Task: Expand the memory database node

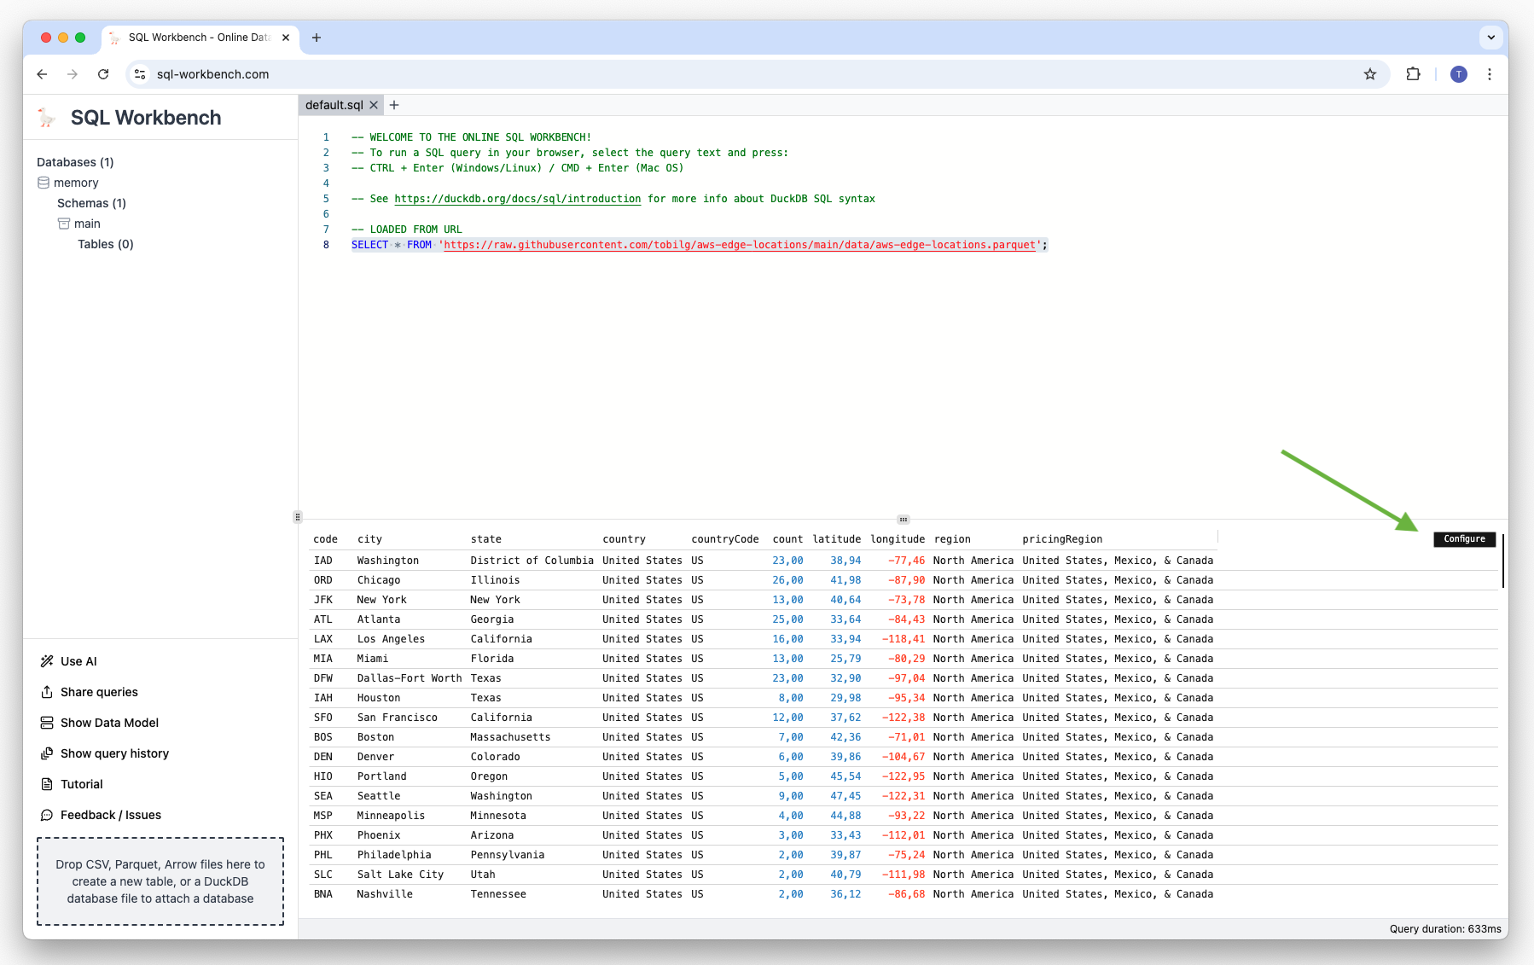Action: click(x=75, y=183)
